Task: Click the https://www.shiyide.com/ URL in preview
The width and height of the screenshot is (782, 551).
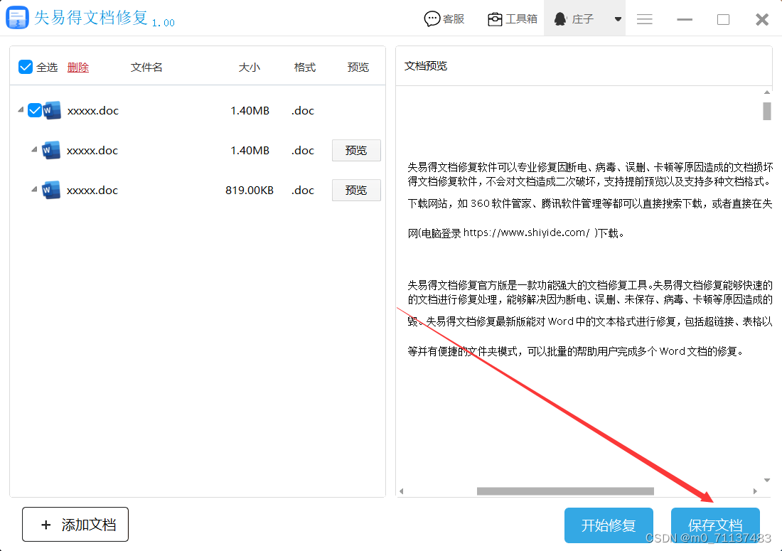Action: [x=527, y=232]
